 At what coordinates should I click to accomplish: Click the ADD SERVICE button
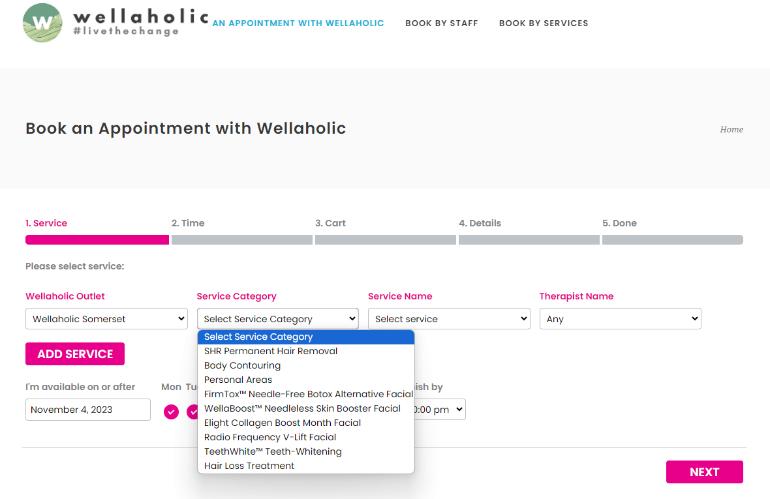[74, 354]
